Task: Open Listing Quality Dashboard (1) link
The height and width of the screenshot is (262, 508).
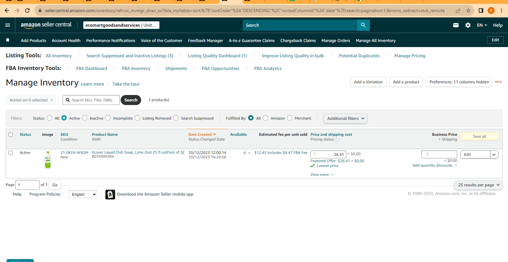Action: pyautogui.click(x=217, y=56)
